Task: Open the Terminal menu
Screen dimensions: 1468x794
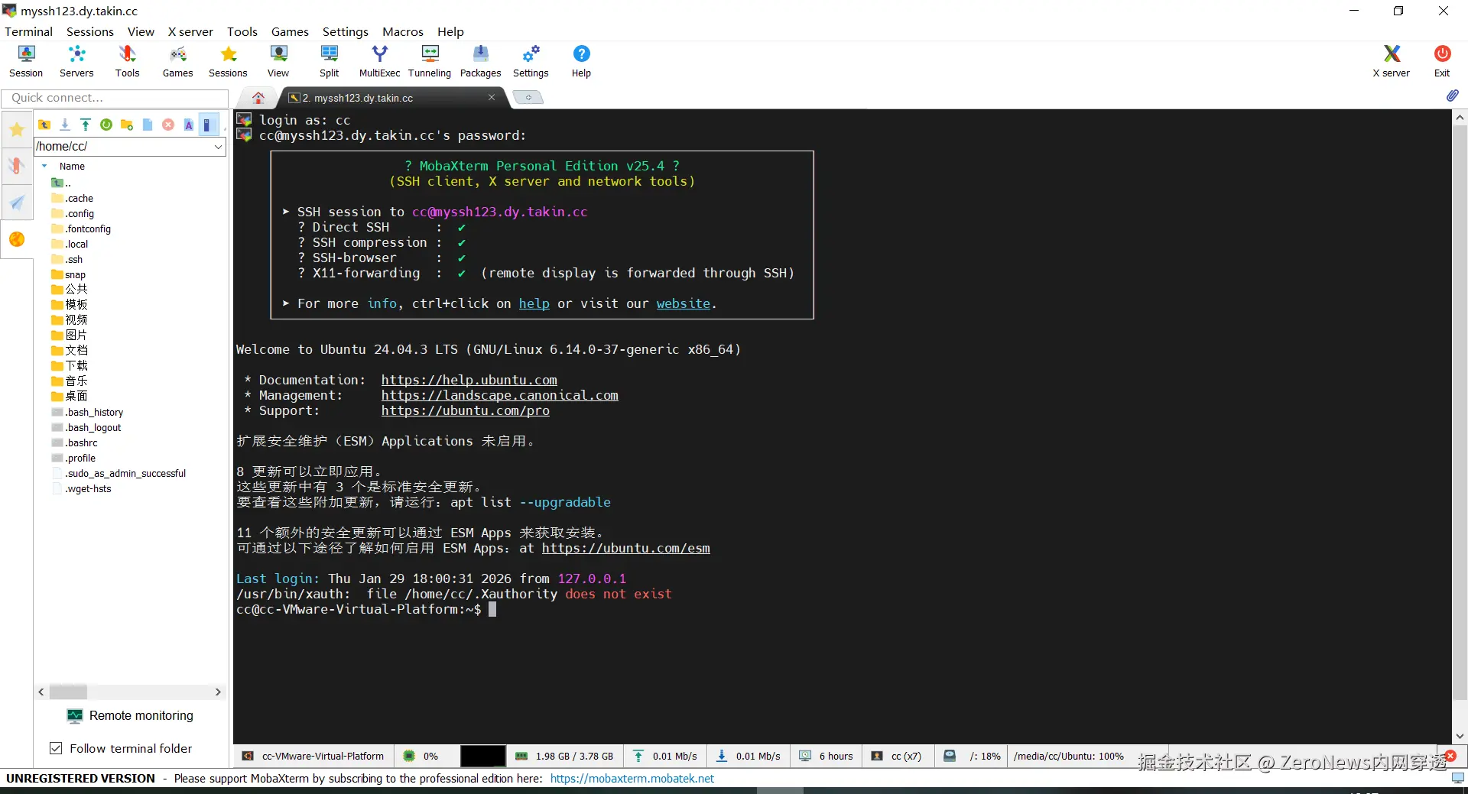Action: coord(28,31)
